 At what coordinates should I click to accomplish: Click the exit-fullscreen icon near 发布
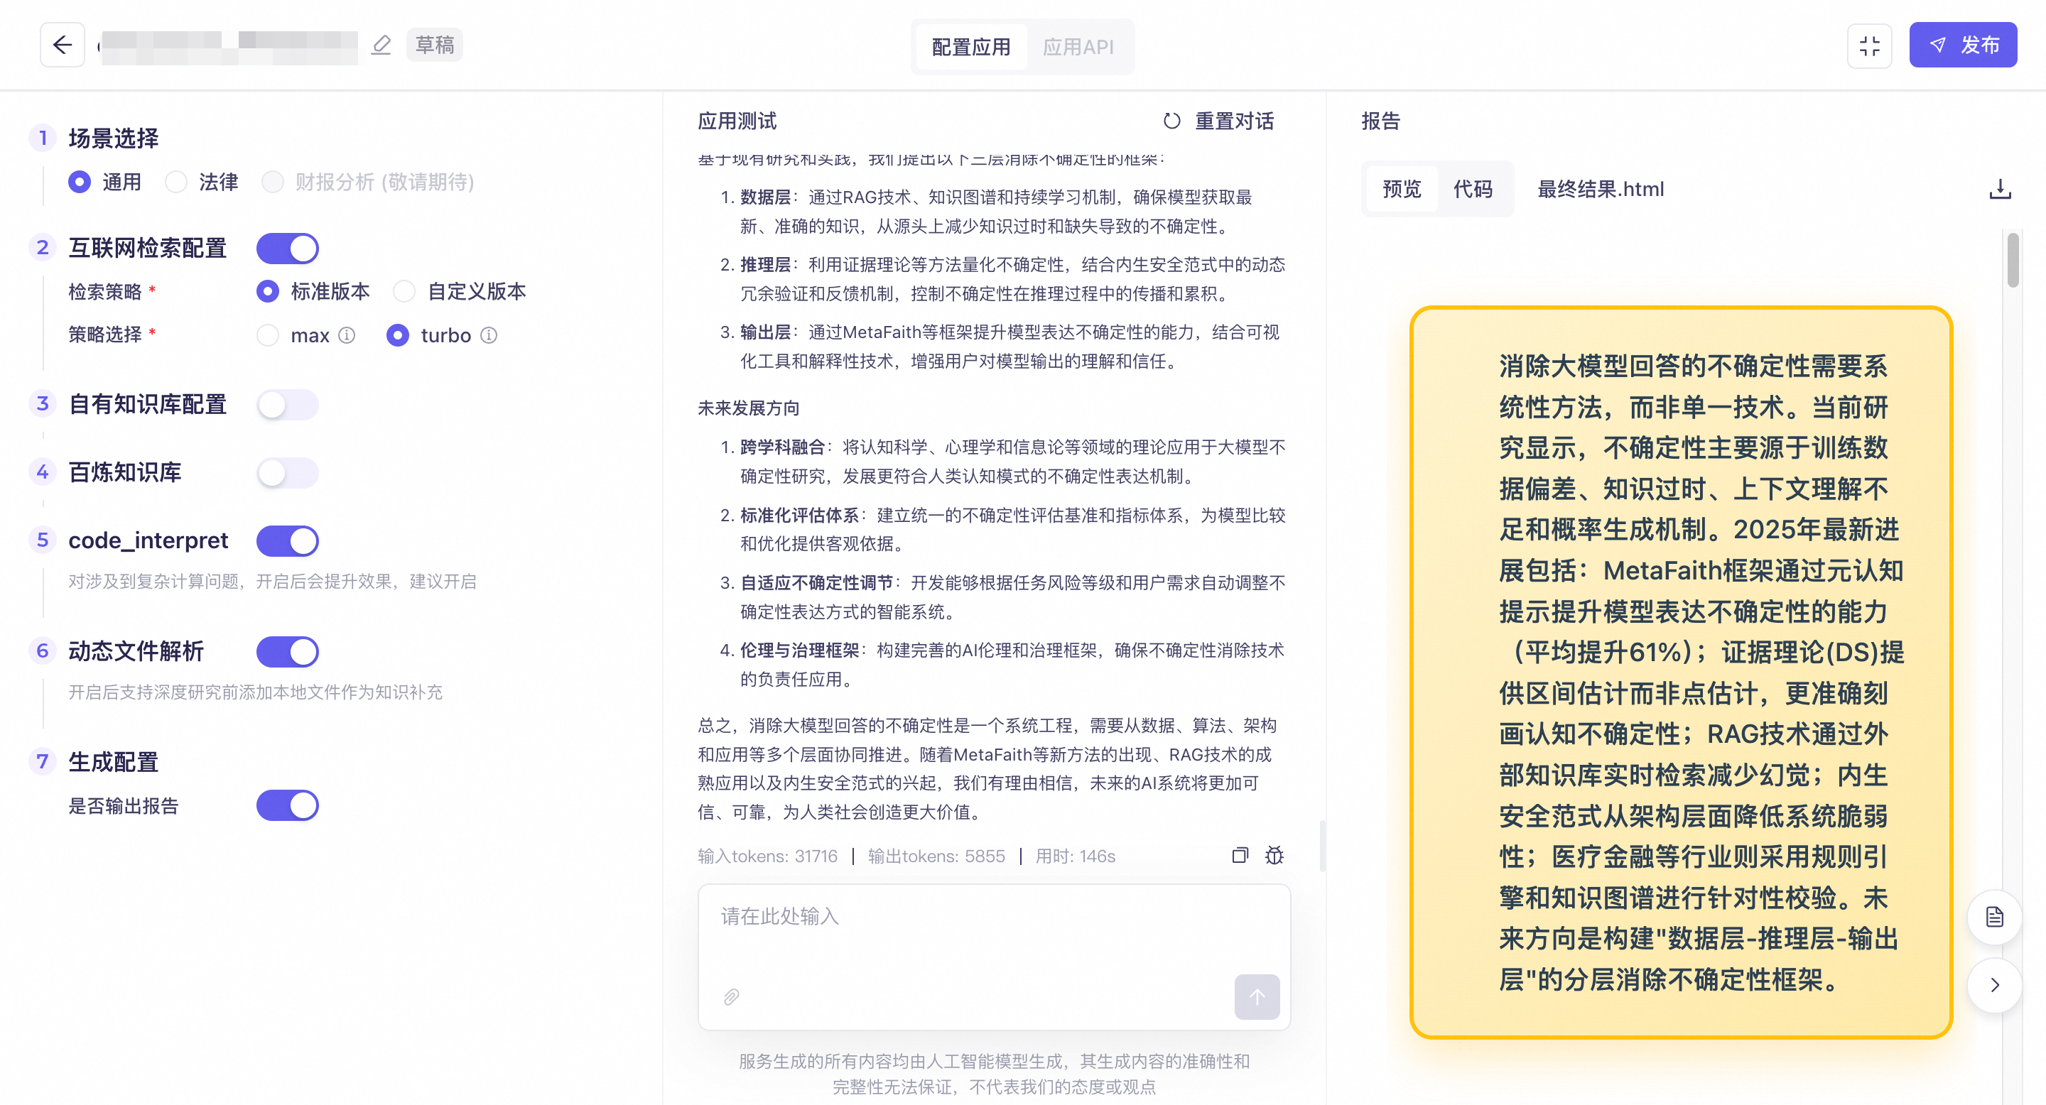pyautogui.click(x=1870, y=46)
